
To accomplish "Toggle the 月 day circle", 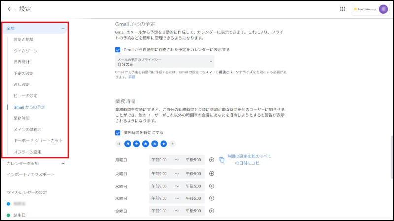I will [x=128, y=144].
